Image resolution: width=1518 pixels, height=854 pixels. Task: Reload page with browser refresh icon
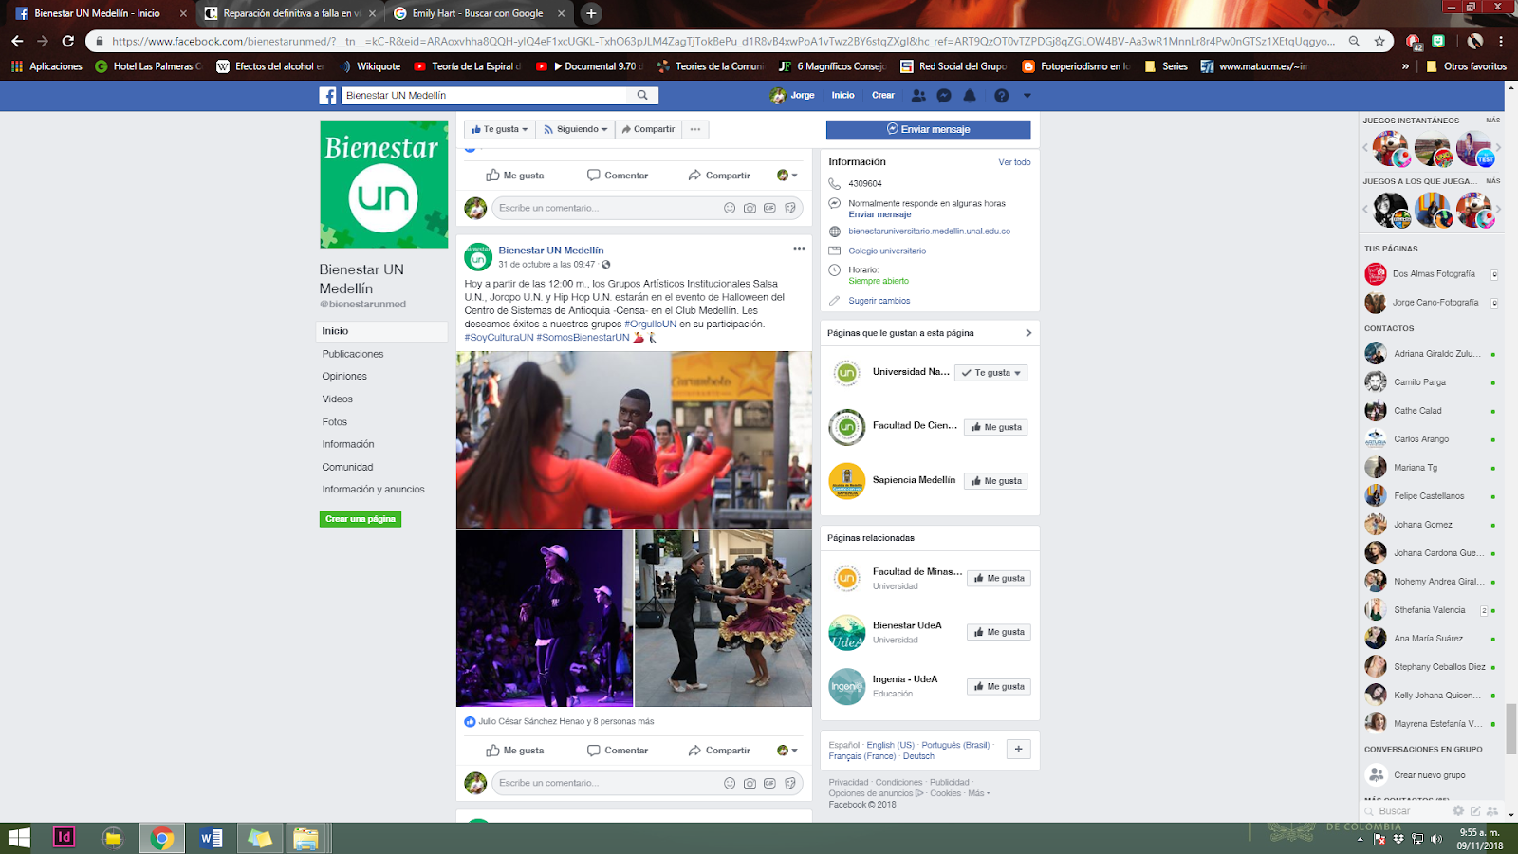67,41
